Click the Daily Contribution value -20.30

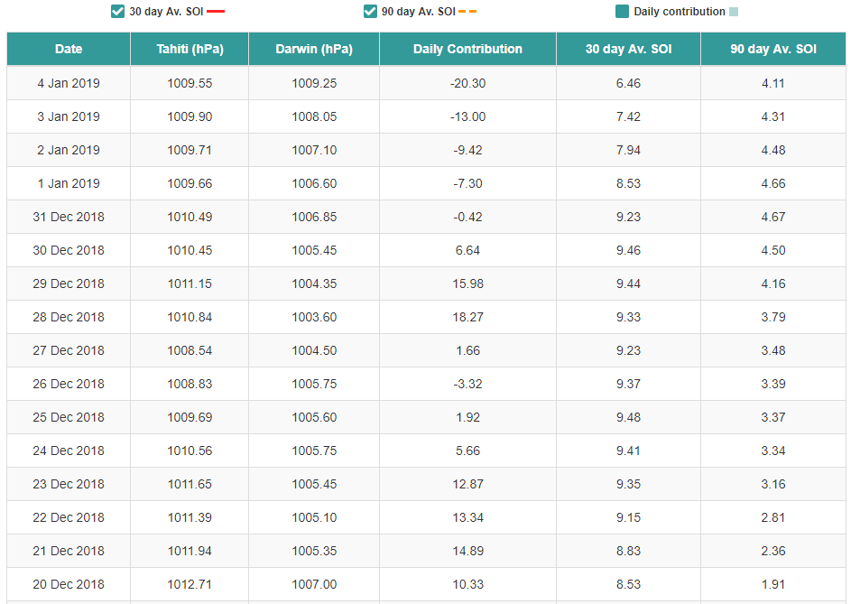(467, 83)
